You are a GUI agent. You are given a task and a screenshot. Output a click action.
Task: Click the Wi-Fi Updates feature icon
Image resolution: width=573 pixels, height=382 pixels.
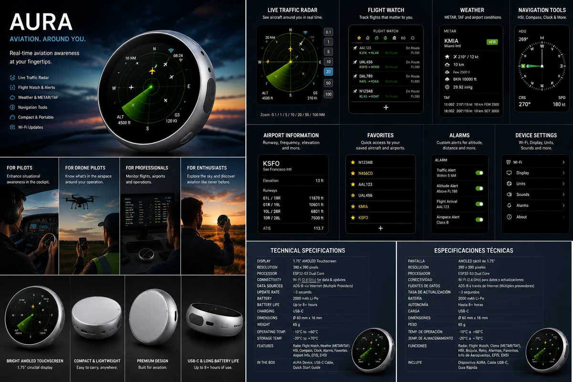point(12,127)
